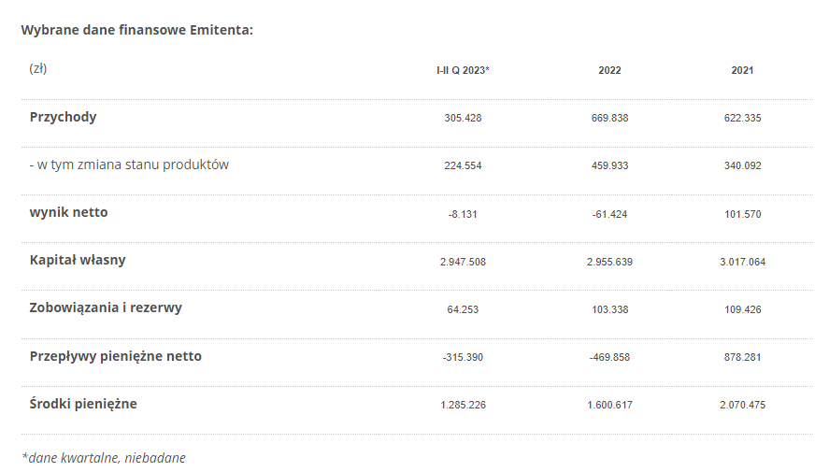This screenshot has width=815, height=472.
Task: Click the '(zł)' currency unit label
Action: pos(38,68)
